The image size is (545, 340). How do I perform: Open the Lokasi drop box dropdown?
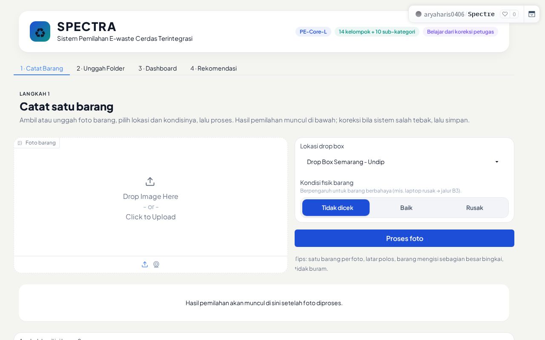click(x=404, y=162)
